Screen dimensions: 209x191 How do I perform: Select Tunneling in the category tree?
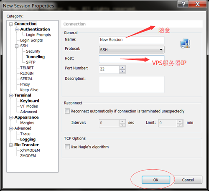click(35, 57)
